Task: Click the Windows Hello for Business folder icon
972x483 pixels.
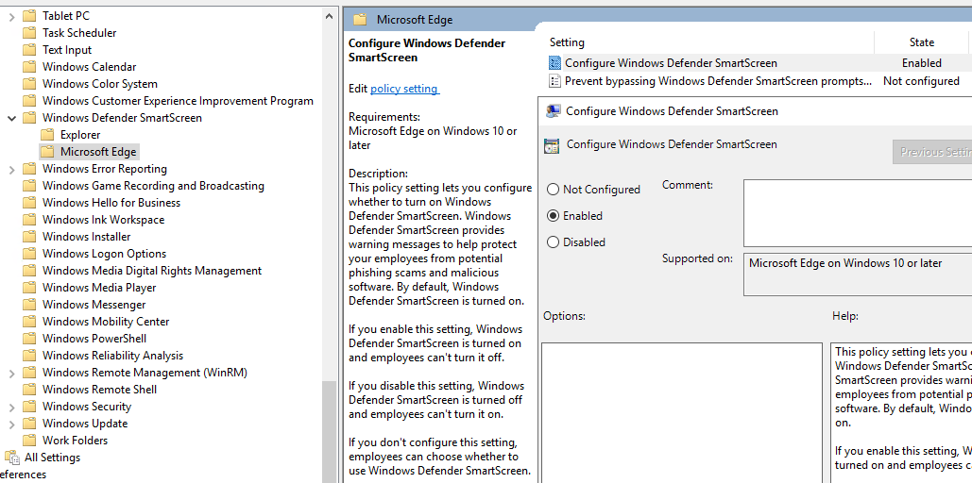Action: click(29, 203)
